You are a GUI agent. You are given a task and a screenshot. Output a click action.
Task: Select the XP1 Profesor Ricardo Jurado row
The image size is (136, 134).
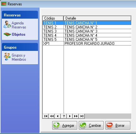tap(87, 43)
